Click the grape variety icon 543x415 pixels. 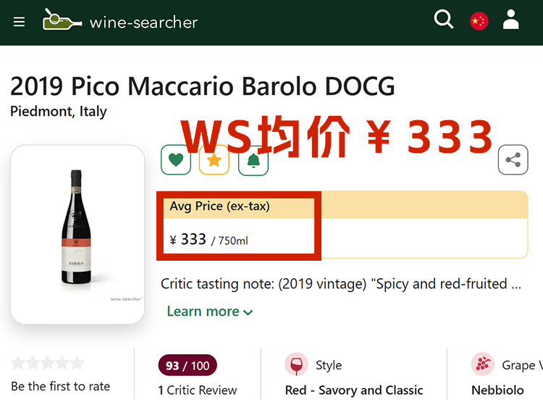(482, 365)
